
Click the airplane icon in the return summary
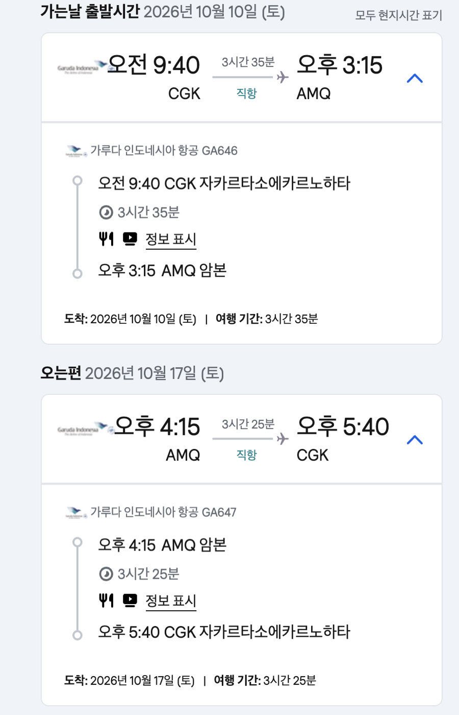tap(283, 439)
